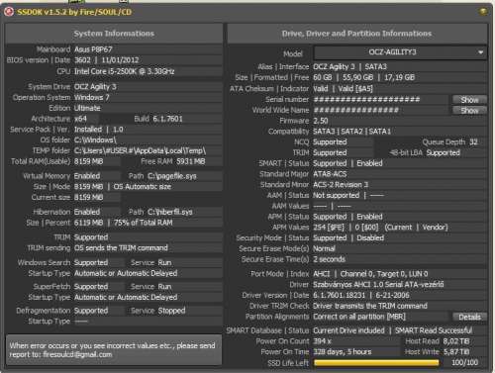Select Power On Count value 394 x
Screen dimensions: 495x373
point(322,341)
